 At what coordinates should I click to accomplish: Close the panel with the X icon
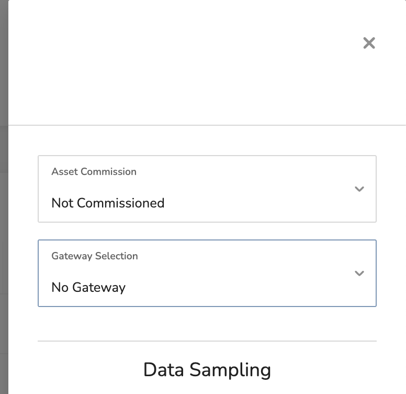pyautogui.click(x=369, y=43)
